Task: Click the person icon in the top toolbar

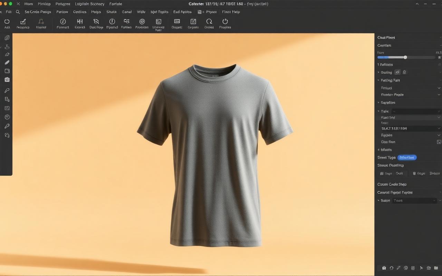Action: click(x=41, y=21)
